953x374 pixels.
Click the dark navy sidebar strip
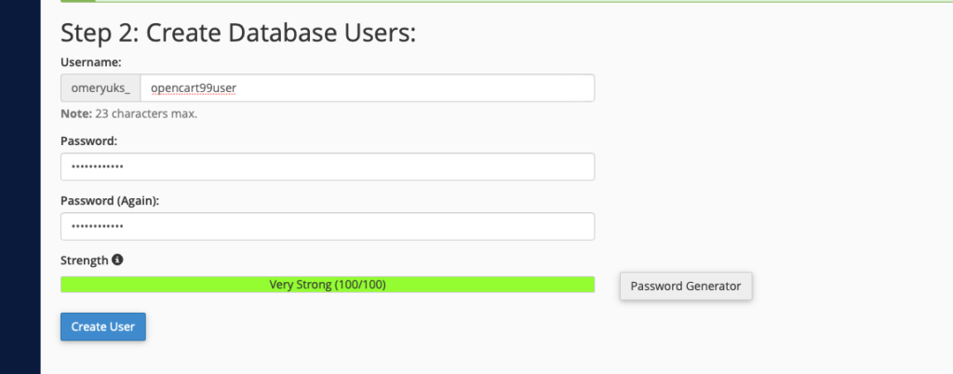20,187
